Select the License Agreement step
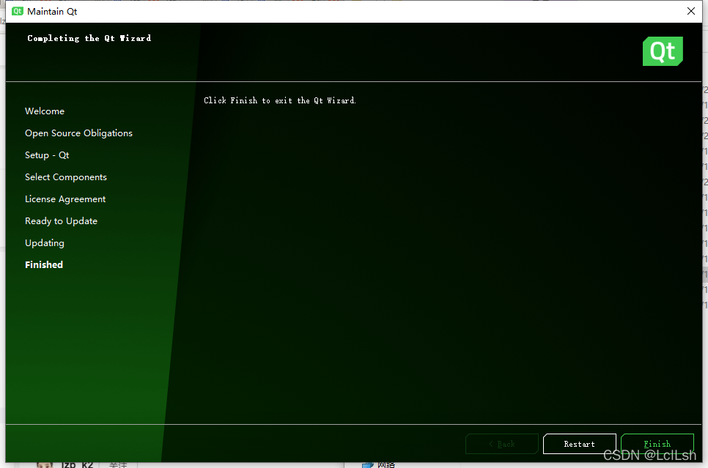The width and height of the screenshot is (708, 468). [65, 199]
